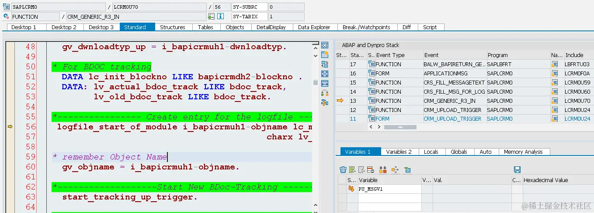Click navigation icon in row LBFRTU03
This screenshot has height=213, width=594.
[555, 64]
